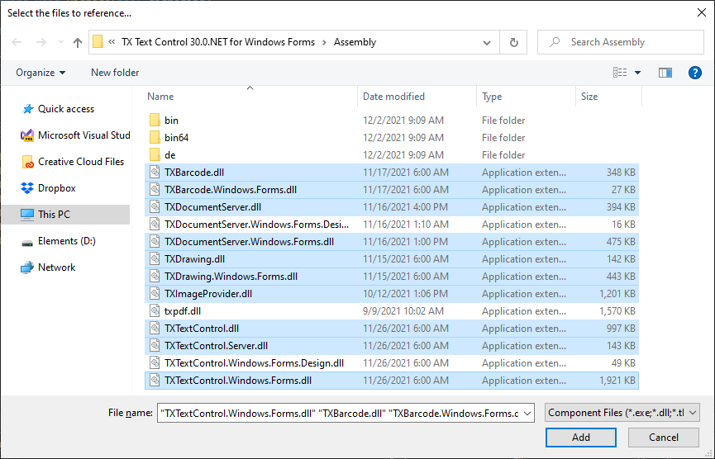The width and height of the screenshot is (715, 459).
Task: Expand breadcrumb arrow before Assembly
Action: tap(324, 42)
